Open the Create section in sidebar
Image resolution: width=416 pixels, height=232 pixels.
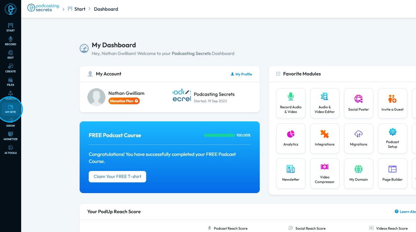coord(10,68)
